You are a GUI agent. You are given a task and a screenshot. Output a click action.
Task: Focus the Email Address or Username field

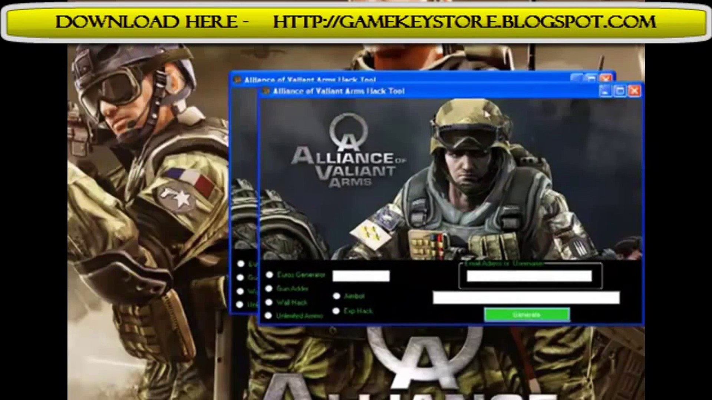529,276
